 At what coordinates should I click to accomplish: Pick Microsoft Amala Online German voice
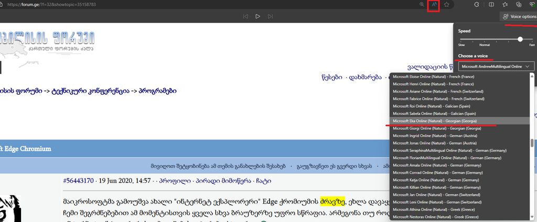coord(460,165)
